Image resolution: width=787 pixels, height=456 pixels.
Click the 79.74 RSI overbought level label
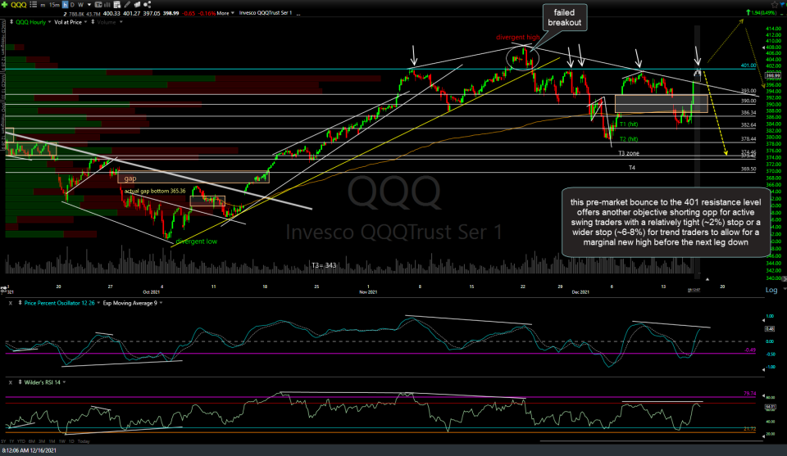click(749, 394)
